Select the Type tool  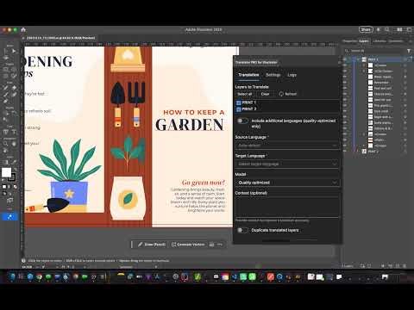point(14,132)
